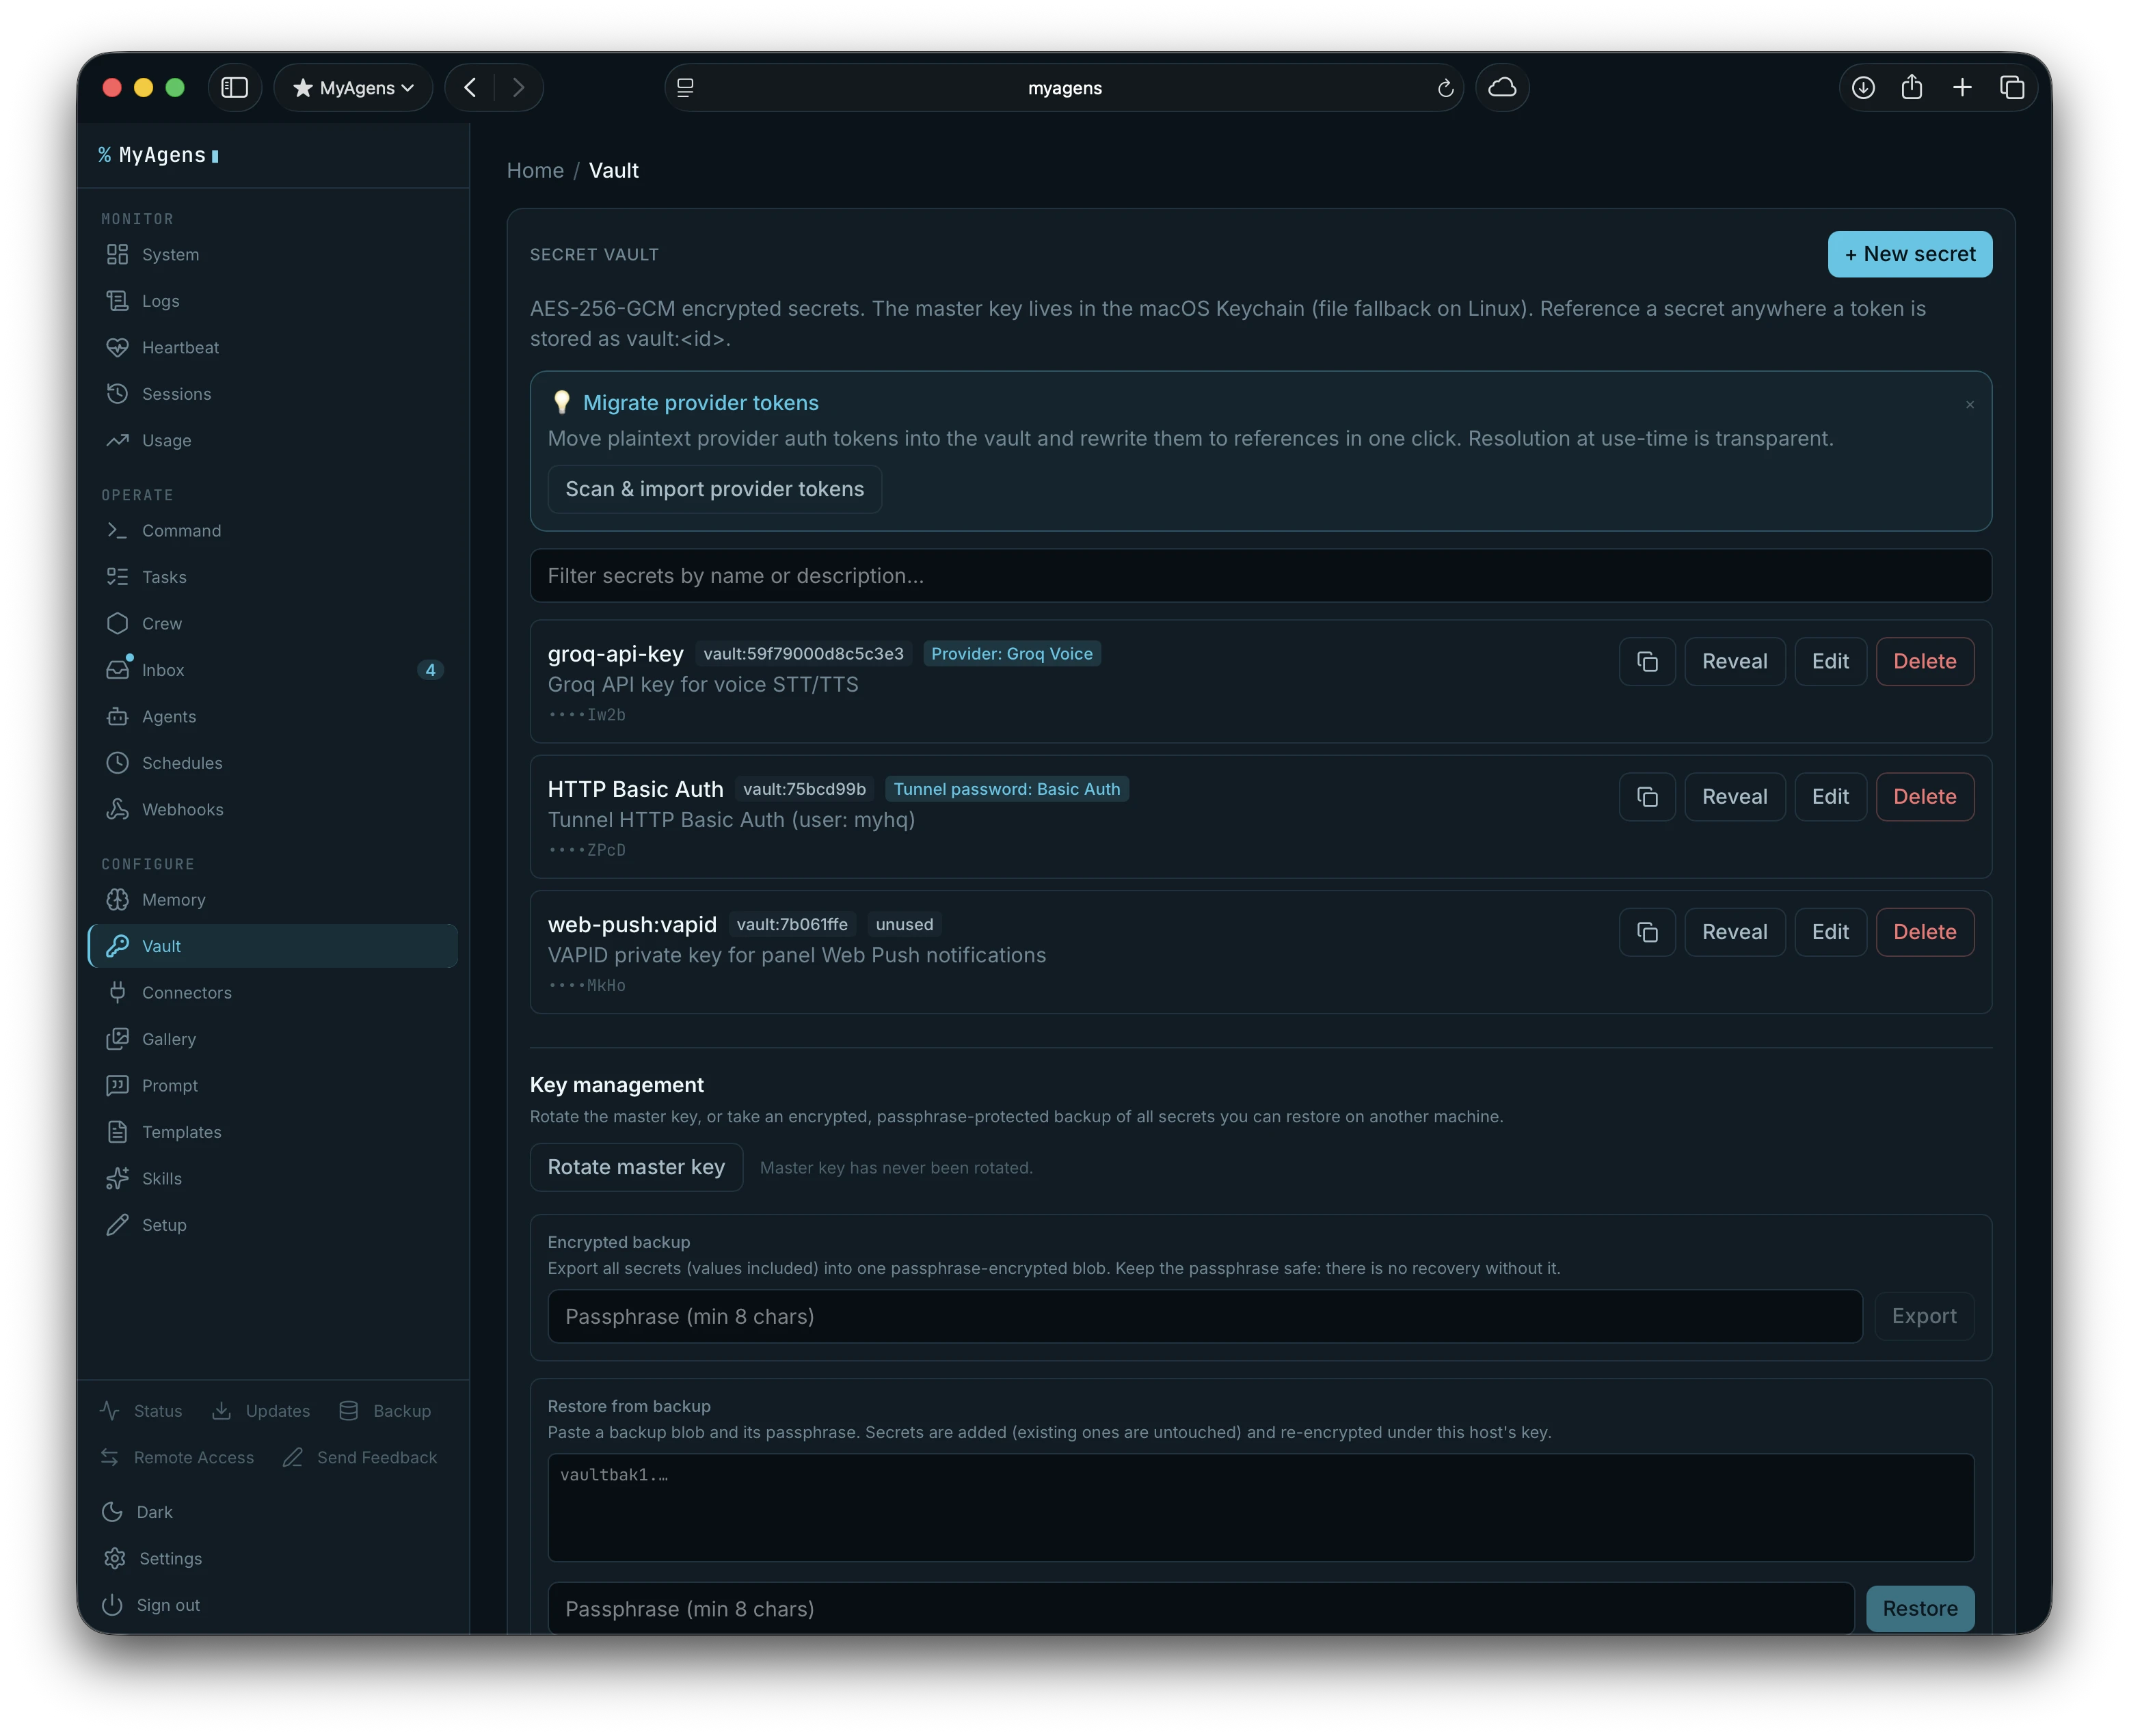Dismiss the Migrate provider tokens banner
This screenshot has height=1736, width=2129.
click(x=1970, y=404)
